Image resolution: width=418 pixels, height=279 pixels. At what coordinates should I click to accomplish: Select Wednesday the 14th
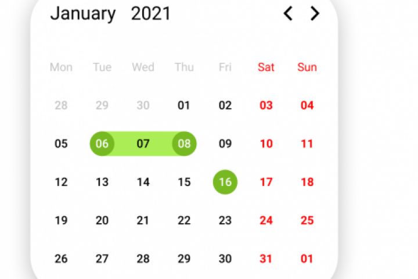[x=143, y=182]
